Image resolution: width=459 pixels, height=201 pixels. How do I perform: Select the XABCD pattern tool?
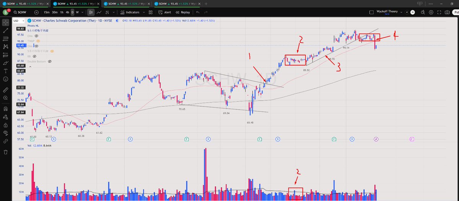point(6,47)
